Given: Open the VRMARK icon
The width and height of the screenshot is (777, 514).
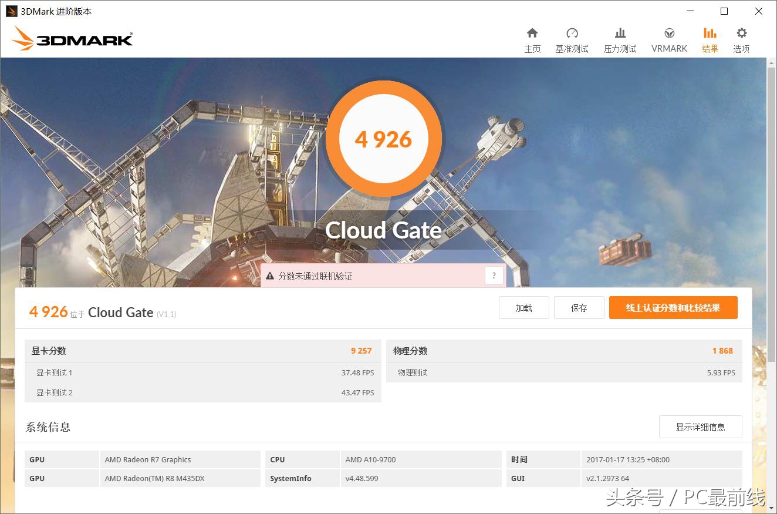Looking at the screenshot, I should tap(669, 33).
